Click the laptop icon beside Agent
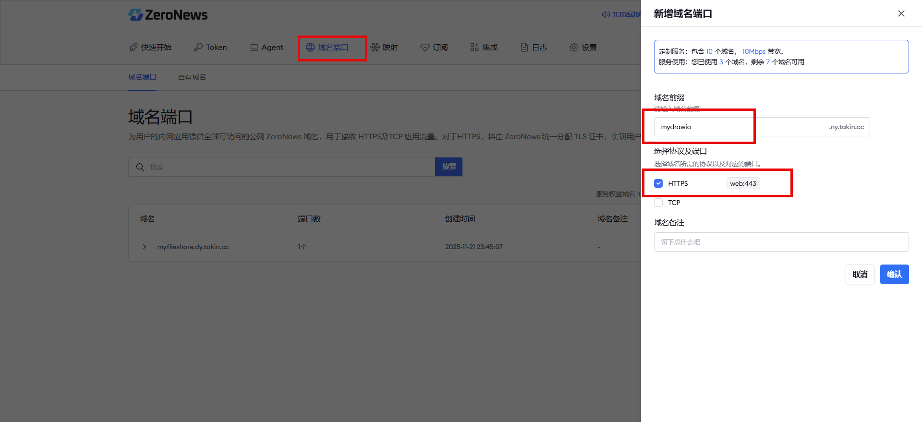922x422 pixels. [x=254, y=47]
